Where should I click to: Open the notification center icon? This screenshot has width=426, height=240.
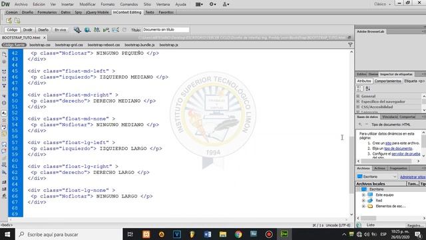[418, 234]
